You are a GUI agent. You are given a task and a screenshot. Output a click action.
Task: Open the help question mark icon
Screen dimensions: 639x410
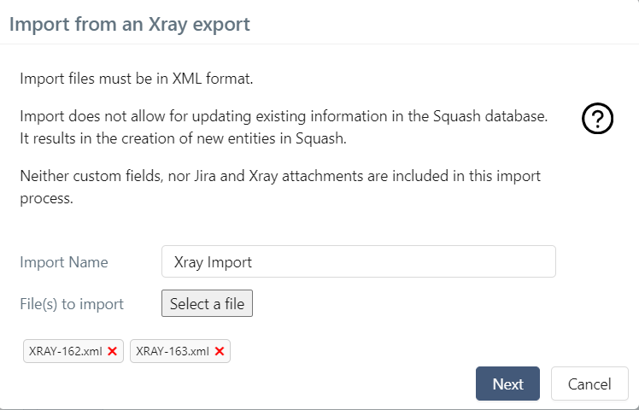(597, 119)
